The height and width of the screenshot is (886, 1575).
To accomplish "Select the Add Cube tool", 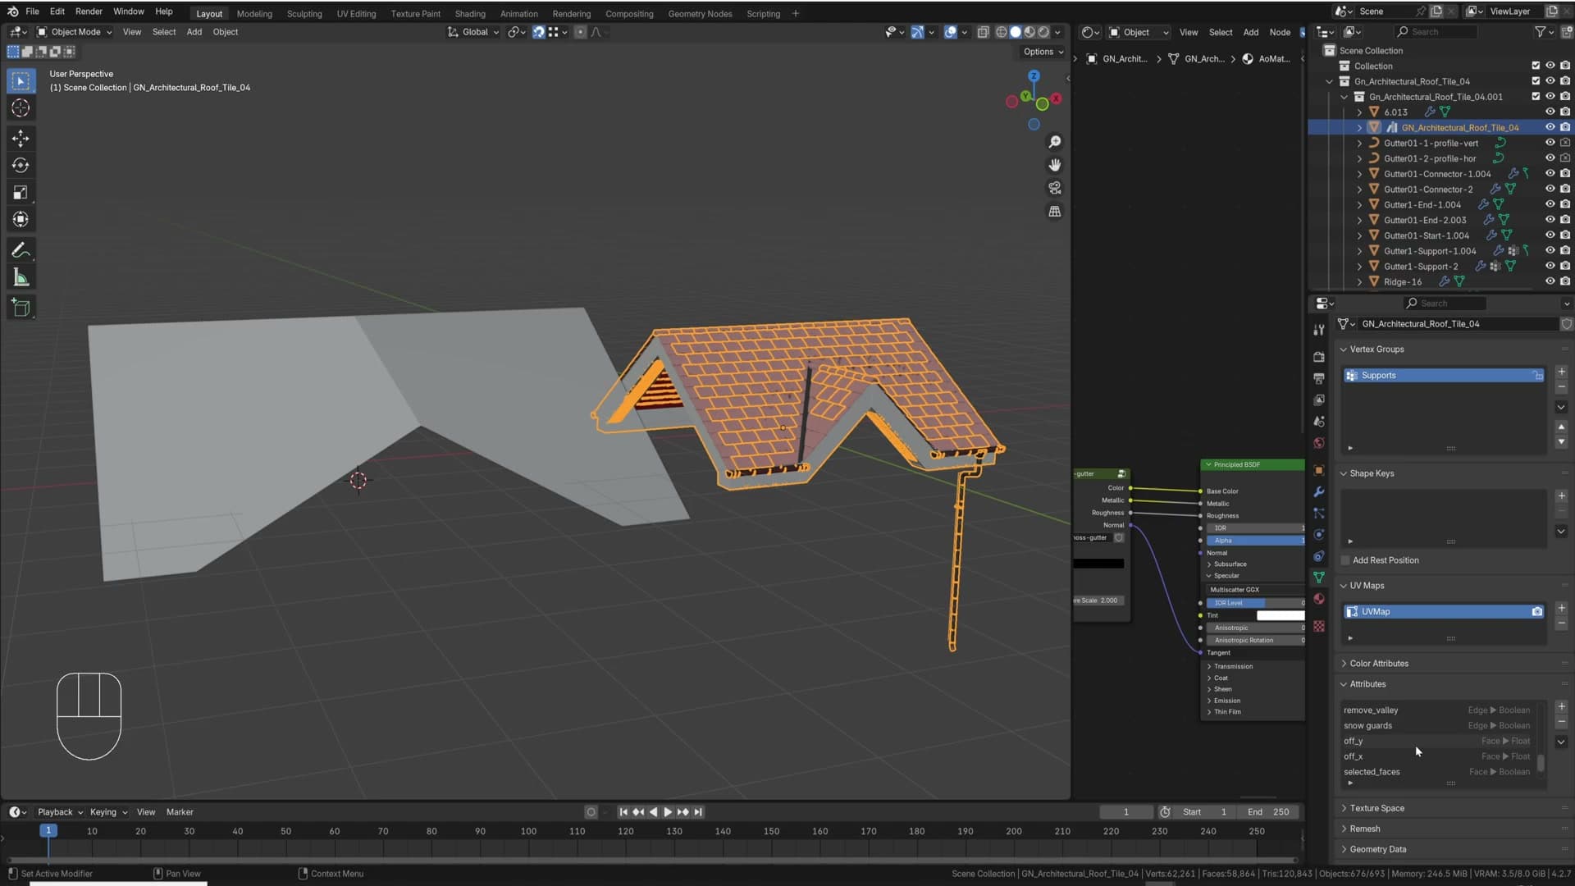I will (21, 308).
